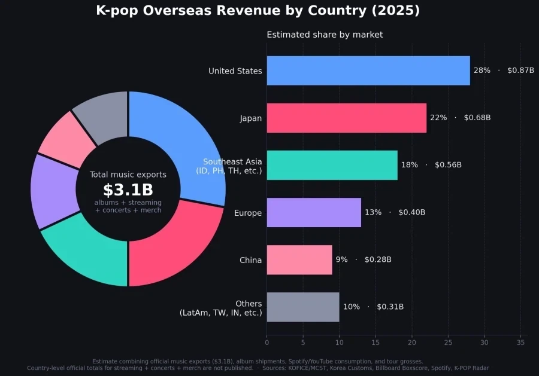Click the chart title 'K-pop Overseas Revenue by Country (2025)'
Screen dimensions: 539x376
point(258,11)
